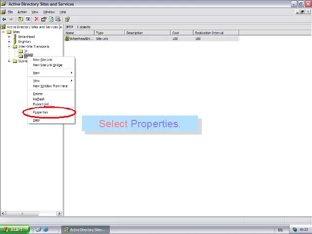Click the tree pane scroll left arrow
The image size is (312, 234).
tap(3, 214)
